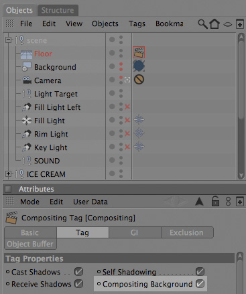
Task: Toggle the Attributes panel collapse box
Action: tap(8, 189)
